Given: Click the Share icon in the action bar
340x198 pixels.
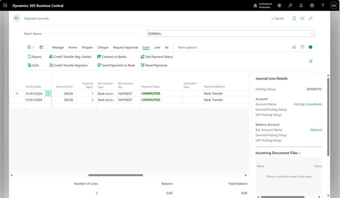Looking at the screenshot, I should click(294, 47).
